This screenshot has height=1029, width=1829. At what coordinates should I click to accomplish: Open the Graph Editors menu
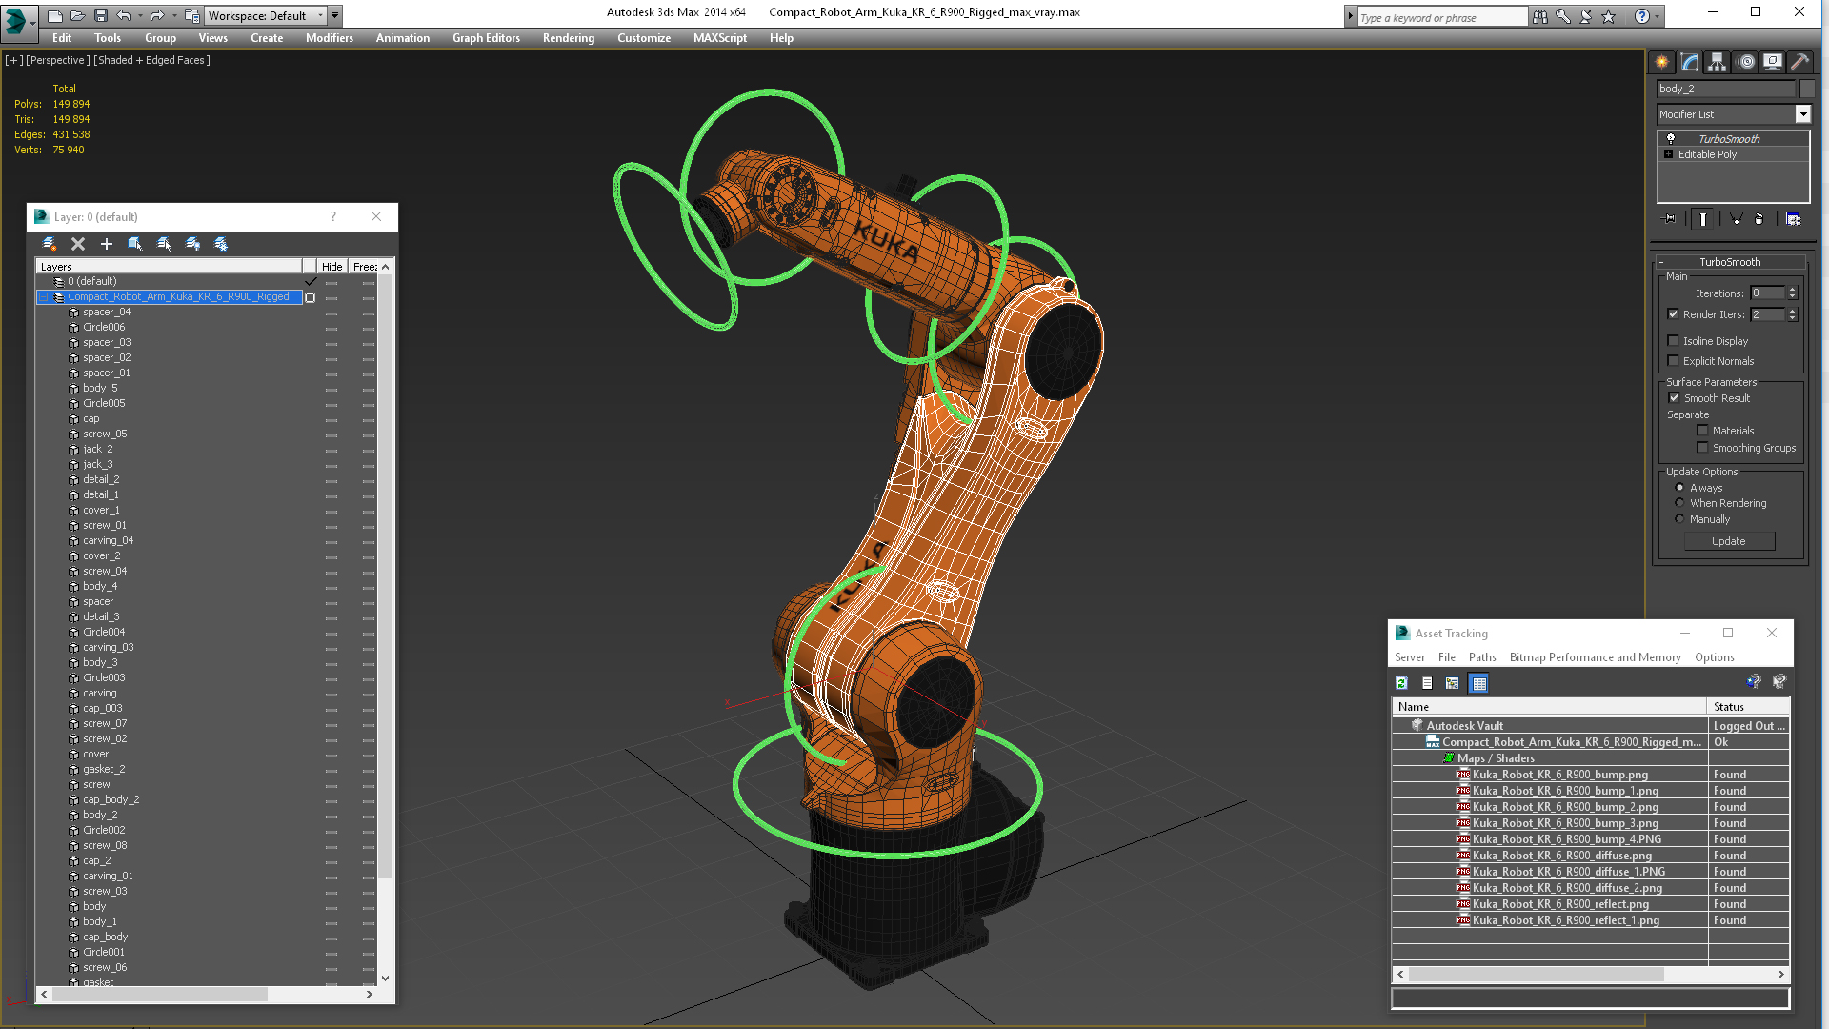486,38
